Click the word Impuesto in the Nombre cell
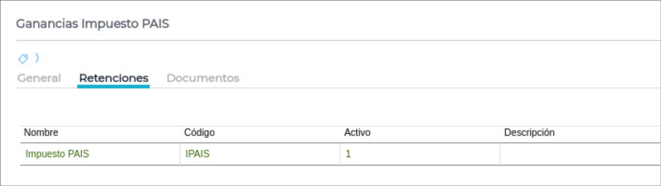 pyautogui.click(x=46, y=154)
